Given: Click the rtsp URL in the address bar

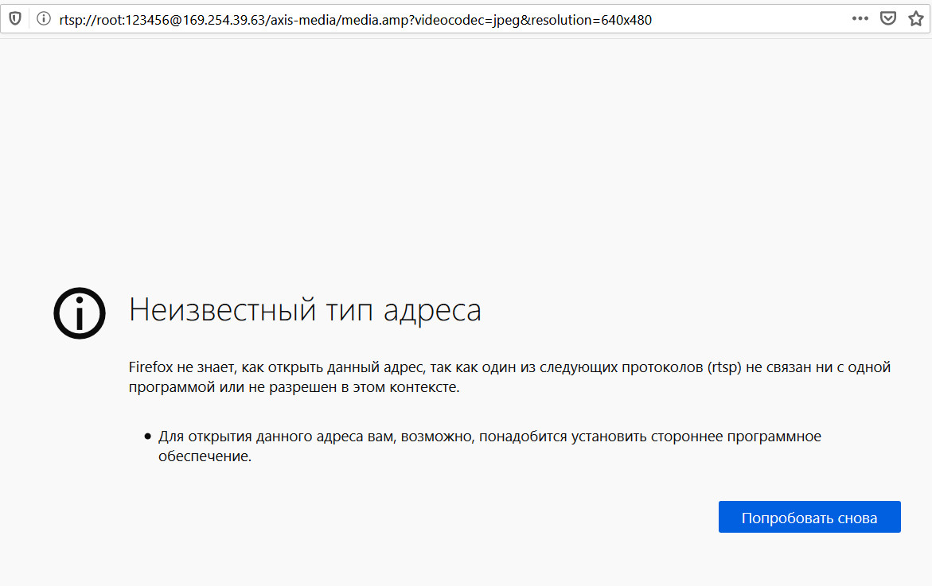Looking at the screenshot, I should click(x=356, y=20).
